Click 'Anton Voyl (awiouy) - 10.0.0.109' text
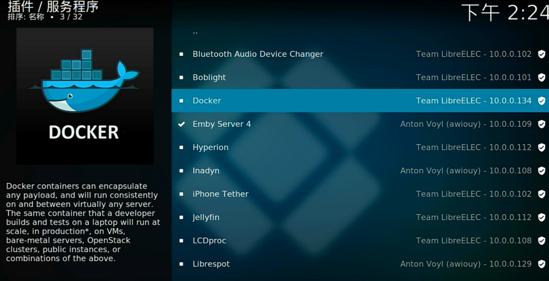 coord(466,124)
